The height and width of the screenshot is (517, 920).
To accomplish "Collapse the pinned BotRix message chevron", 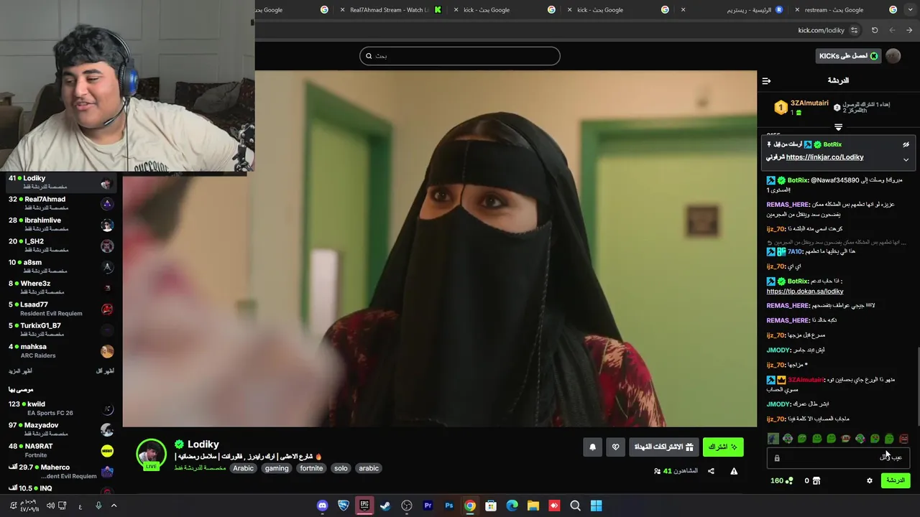I will (x=906, y=159).
